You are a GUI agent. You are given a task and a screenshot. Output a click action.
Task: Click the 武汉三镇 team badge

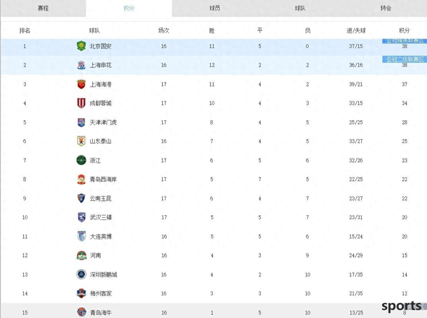[82, 217]
